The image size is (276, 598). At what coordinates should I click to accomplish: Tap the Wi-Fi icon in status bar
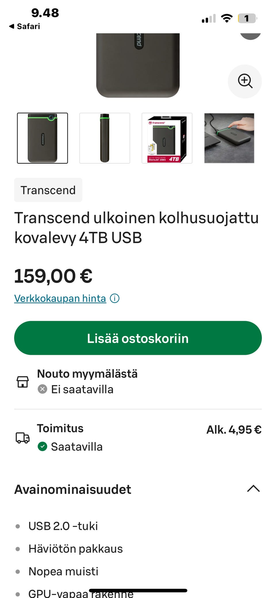(x=227, y=18)
